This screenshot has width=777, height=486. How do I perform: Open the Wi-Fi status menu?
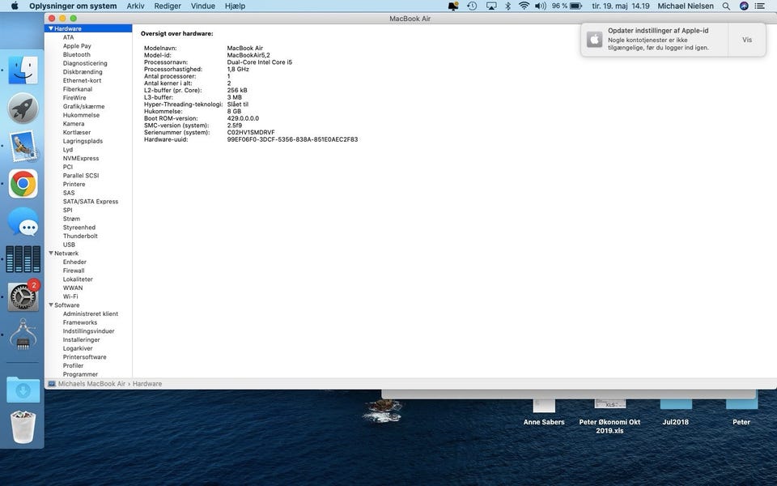tap(524, 6)
